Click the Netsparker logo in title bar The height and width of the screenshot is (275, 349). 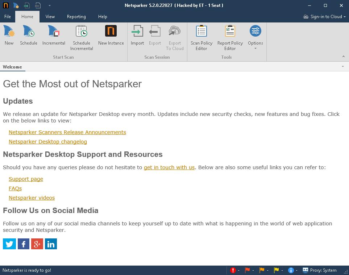6,5
